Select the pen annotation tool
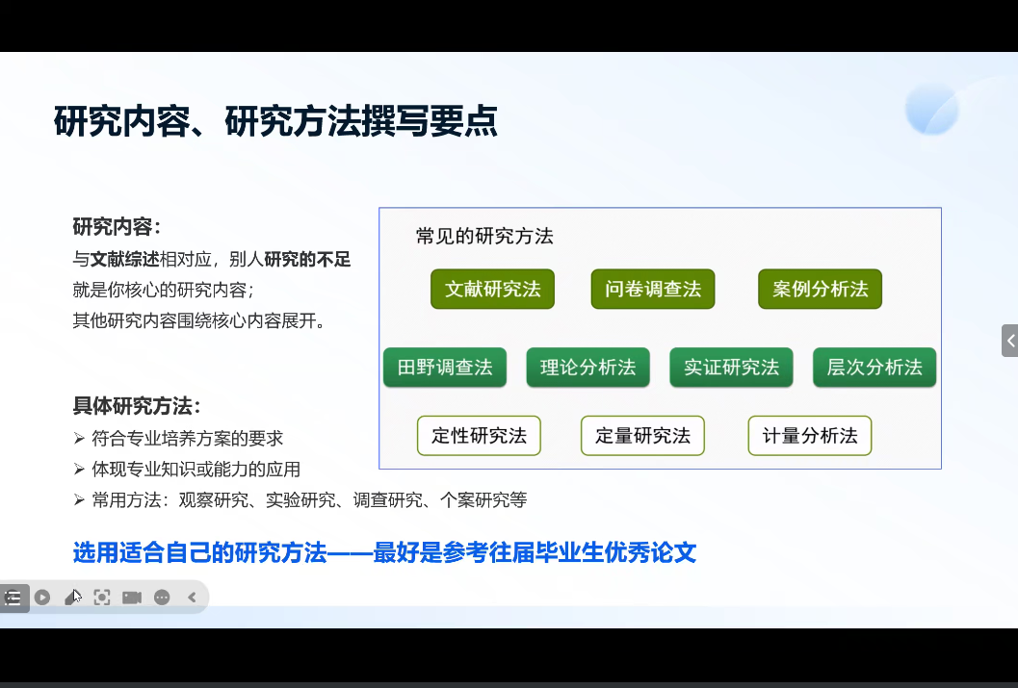 click(x=72, y=598)
